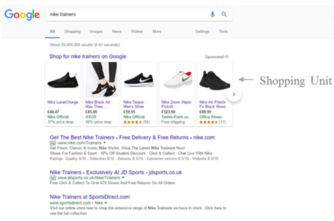Open Nike Tanjun Men's Shoe link
The height and width of the screenshot is (221, 334).
(x=133, y=104)
